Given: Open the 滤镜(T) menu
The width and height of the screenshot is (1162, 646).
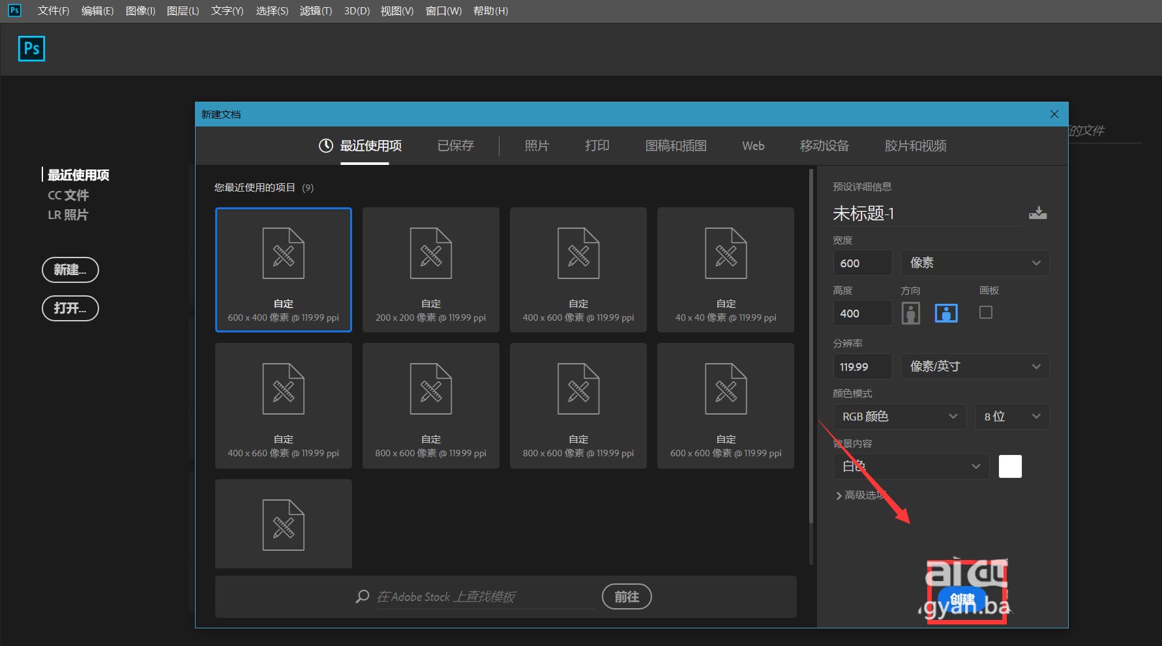Looking at the screenshot, I should coord(316,10).
